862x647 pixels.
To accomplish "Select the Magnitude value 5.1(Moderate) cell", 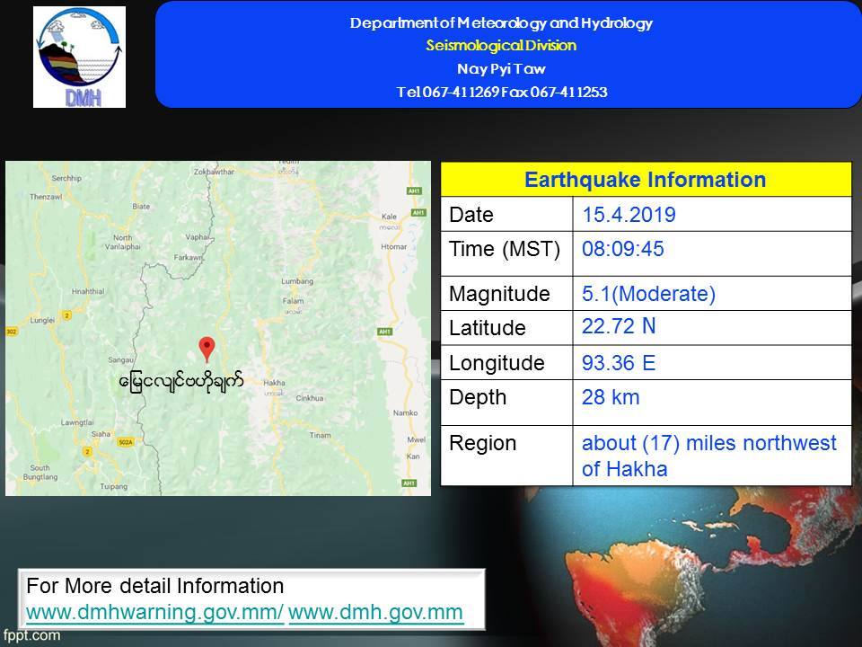I will [x=648, y=294].
